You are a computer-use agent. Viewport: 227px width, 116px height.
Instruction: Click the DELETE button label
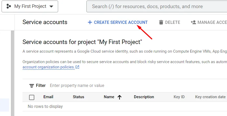point(173,22)
